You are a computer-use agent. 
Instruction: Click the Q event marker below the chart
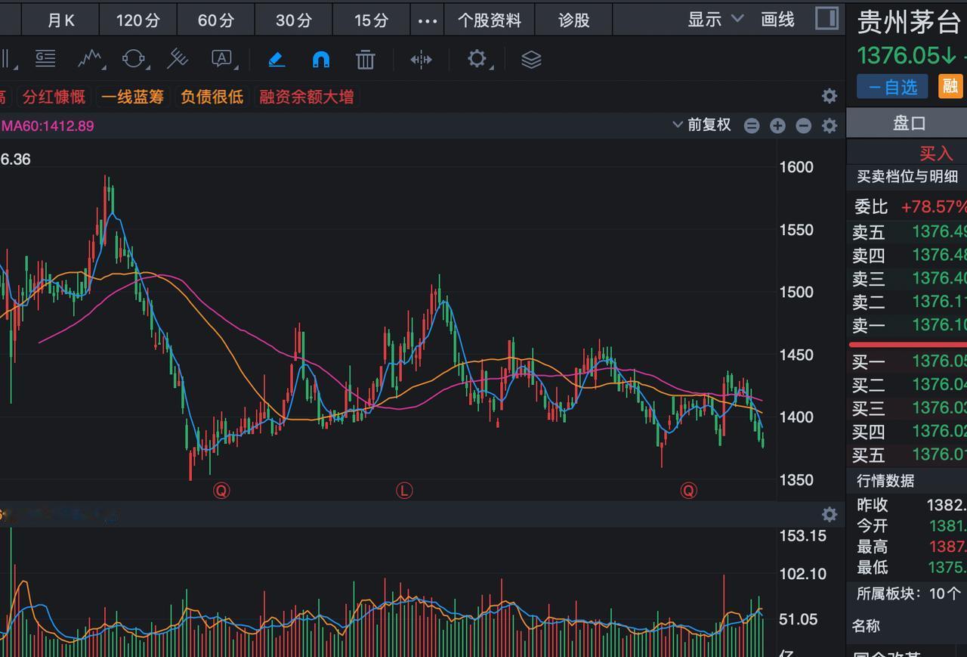click(221, 490)
